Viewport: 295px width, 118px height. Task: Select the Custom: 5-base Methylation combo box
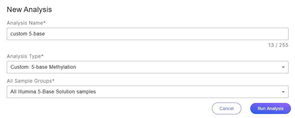click(x=148, y=67)
